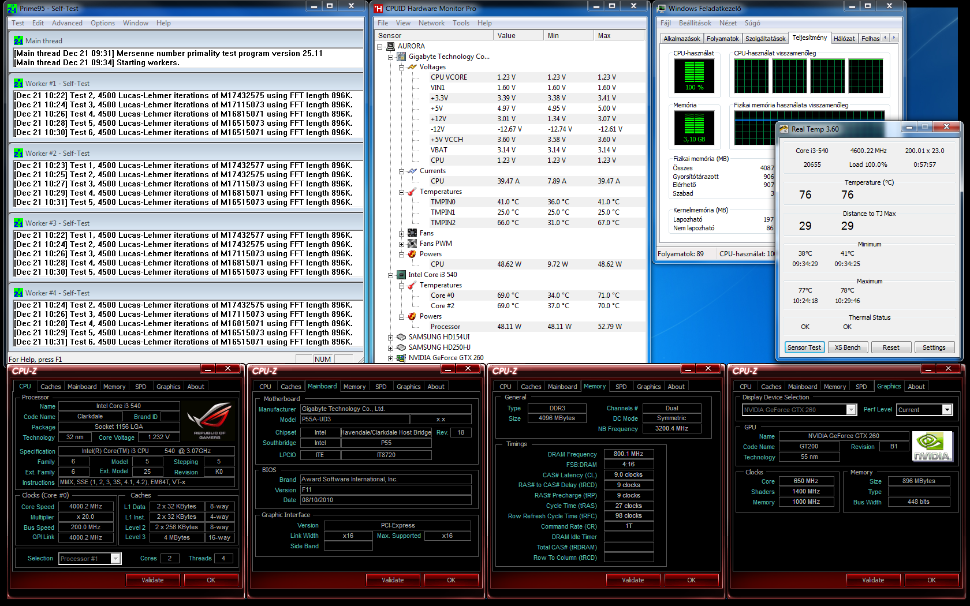970x606 pixels.
Task: Click the XS Bench button in Real Temp
Action: point(848,347)
